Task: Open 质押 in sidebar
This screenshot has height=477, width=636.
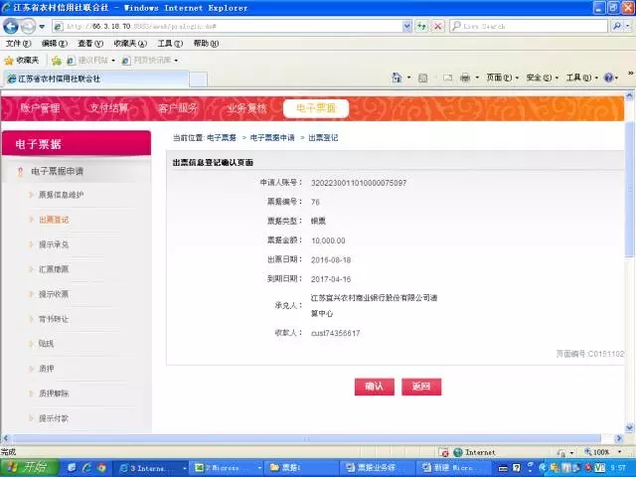Action: click(47, 369)
